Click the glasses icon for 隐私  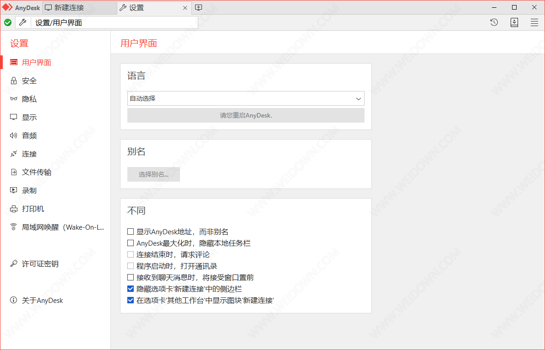[14, 99]
